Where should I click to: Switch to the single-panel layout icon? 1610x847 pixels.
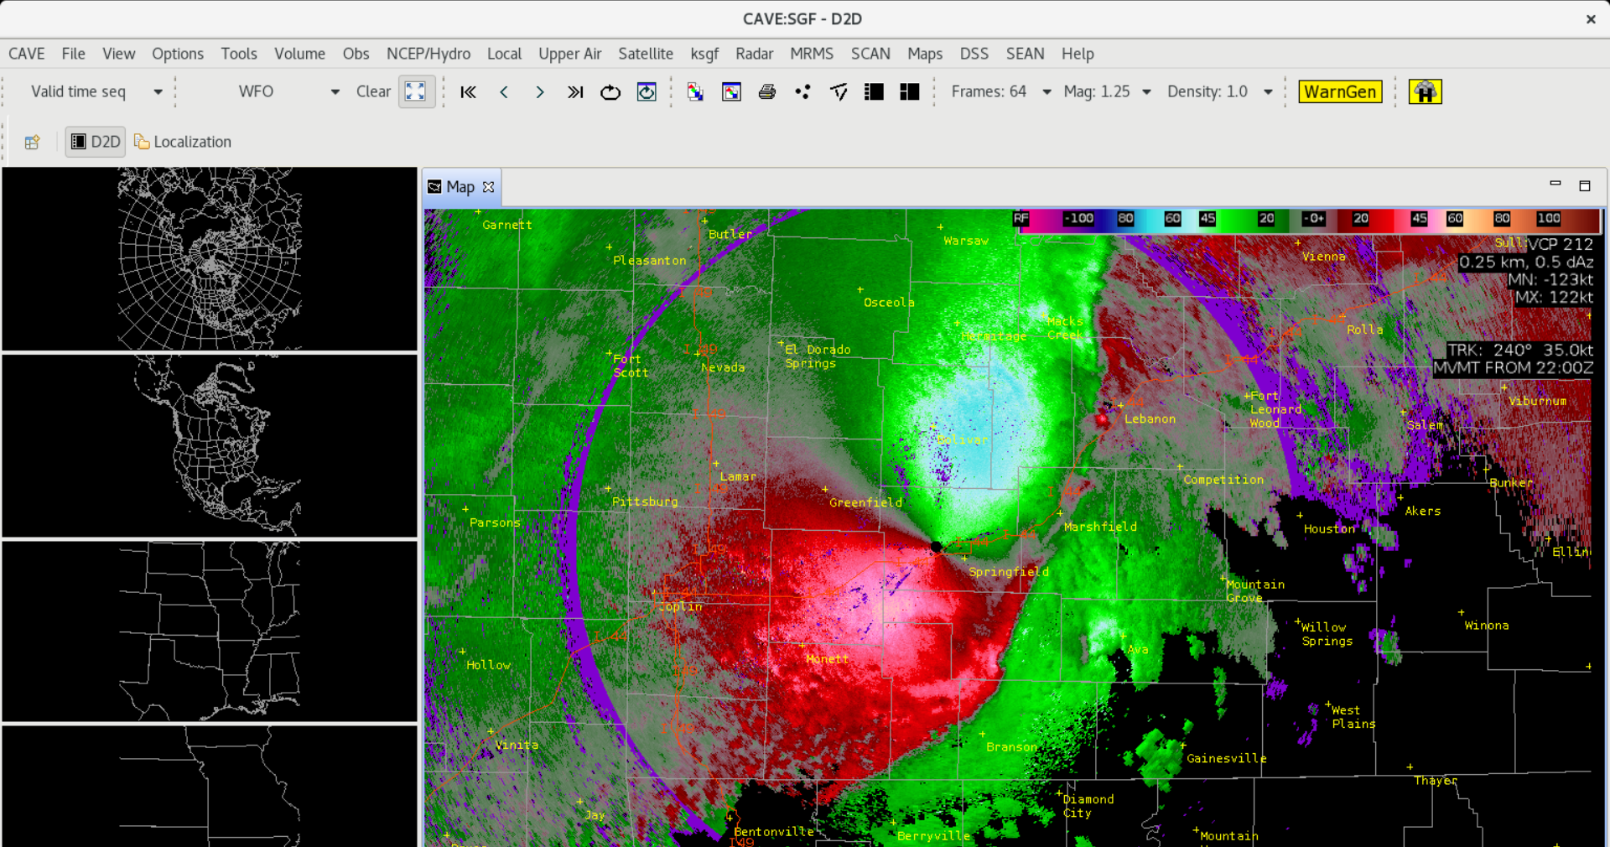(x=874, y=92)
